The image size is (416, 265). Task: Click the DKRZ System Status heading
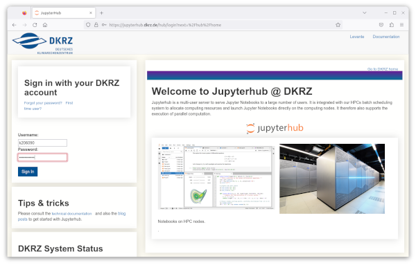tap(60, 248)
